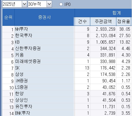This screenshot has width=132, height=116.
Task: Select the 상상인 row name
Action: (x=21, y=100)
